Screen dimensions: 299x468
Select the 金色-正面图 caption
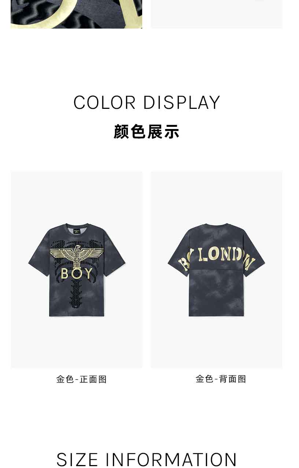[81, 379]
